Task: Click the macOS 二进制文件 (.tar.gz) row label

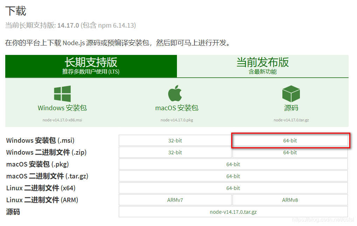Action: pos(47,176)
